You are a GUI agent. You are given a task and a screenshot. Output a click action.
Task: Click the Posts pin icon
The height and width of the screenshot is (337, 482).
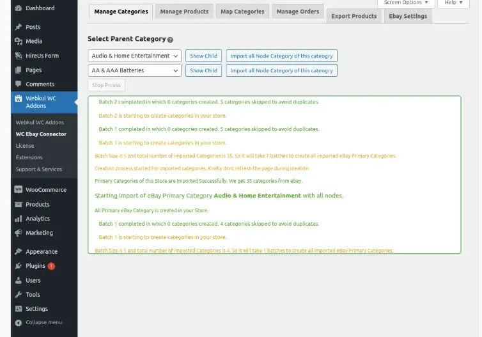[19, 27]
